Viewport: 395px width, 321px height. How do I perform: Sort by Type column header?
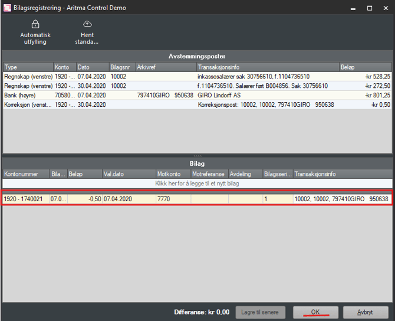click(x=27, y=67)
